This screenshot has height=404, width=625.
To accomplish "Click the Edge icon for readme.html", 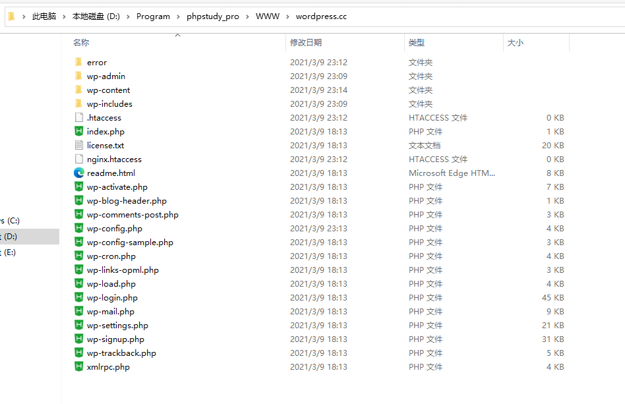I will [79, 173].
